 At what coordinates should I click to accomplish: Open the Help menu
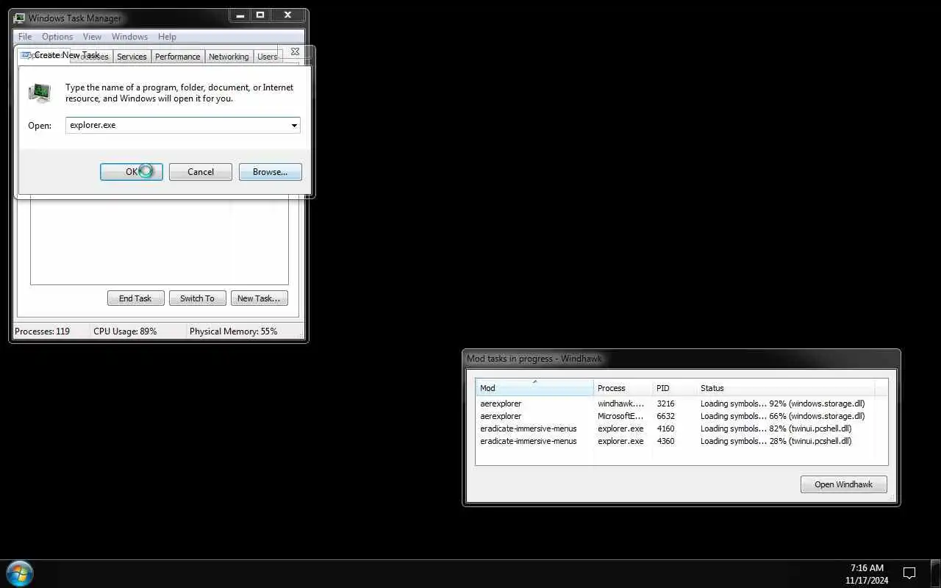coord(167,37)
